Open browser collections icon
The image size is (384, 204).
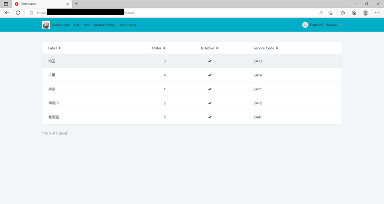click(354, 13)
